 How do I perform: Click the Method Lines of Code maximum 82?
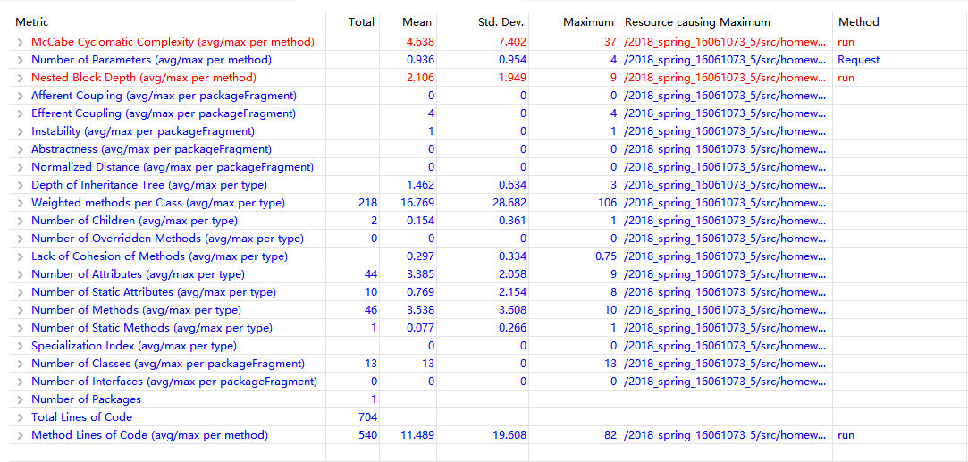pos(610,435)
